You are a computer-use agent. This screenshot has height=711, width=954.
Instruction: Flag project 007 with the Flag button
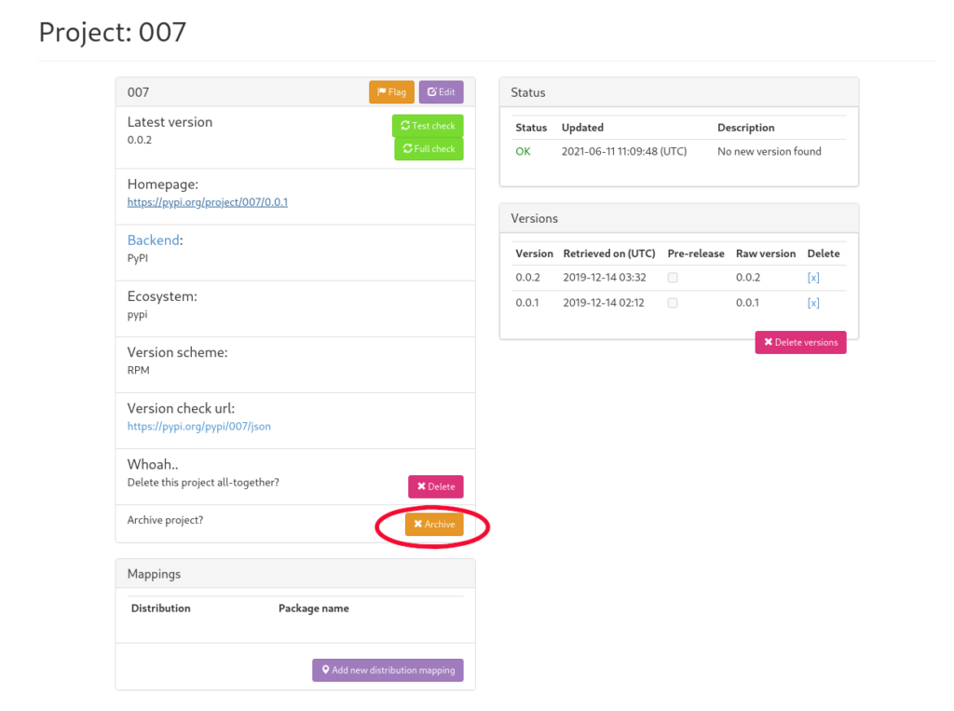[x=391, y=92]
